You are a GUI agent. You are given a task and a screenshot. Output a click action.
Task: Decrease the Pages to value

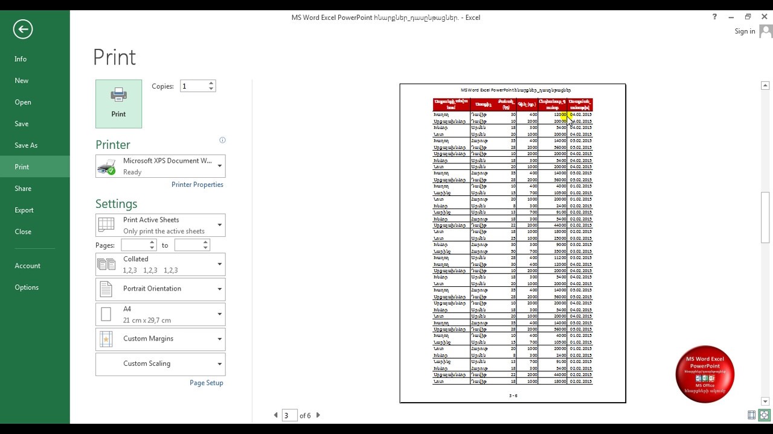[205, 248]
